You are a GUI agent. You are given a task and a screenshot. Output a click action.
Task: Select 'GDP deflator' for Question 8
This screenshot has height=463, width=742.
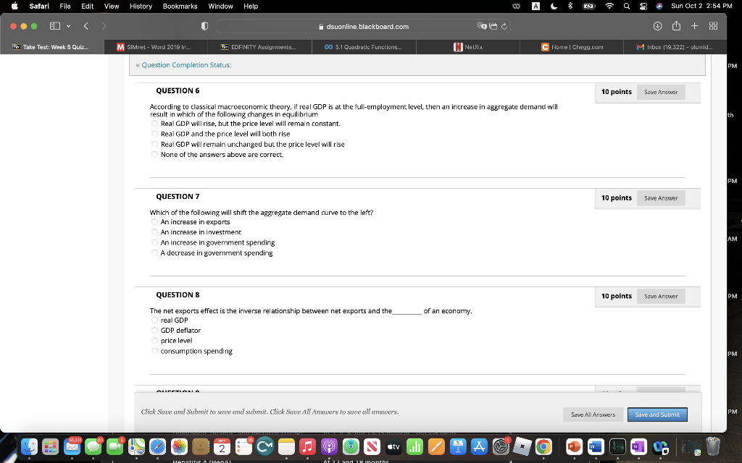pos(154,330)
